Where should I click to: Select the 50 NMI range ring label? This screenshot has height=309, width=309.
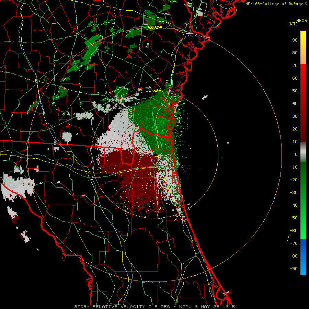pyautogui.click(x=154, y=91)
